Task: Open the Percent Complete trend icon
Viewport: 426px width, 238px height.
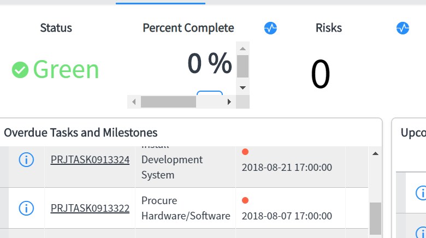Action: 270,28
